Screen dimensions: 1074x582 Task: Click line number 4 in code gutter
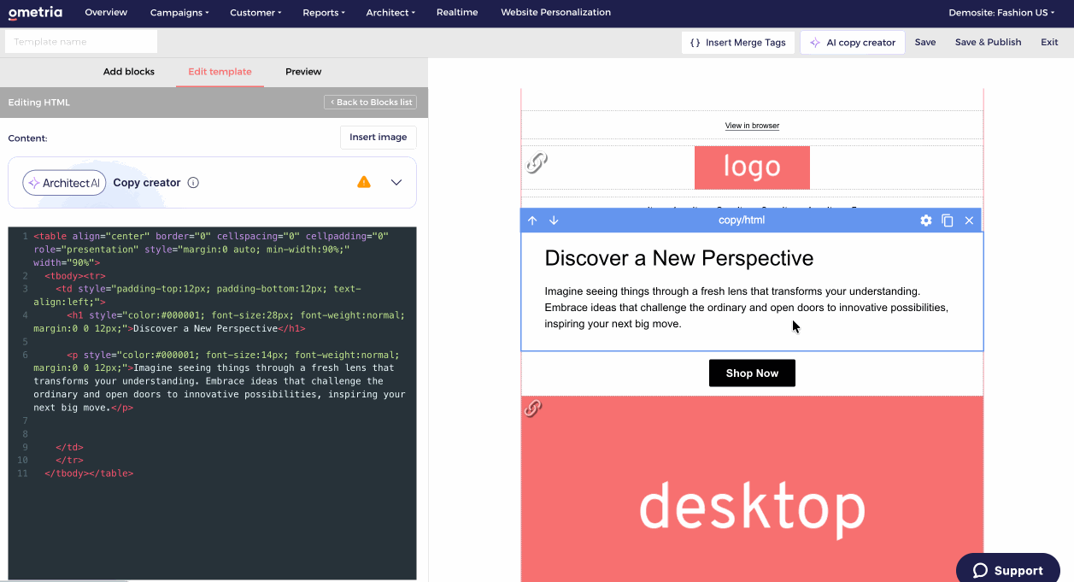(x=25, y=315)
